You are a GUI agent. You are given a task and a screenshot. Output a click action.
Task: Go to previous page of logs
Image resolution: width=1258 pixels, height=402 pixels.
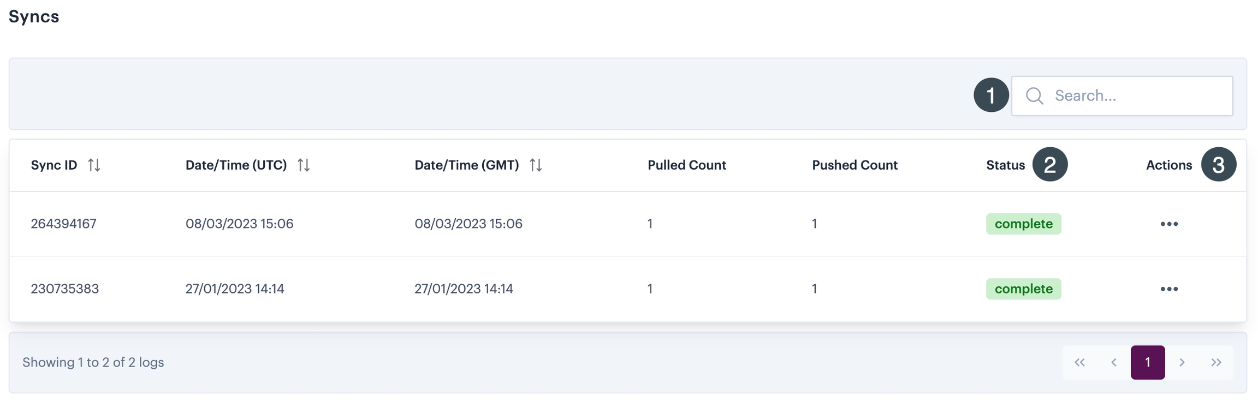click(1114, 362)
